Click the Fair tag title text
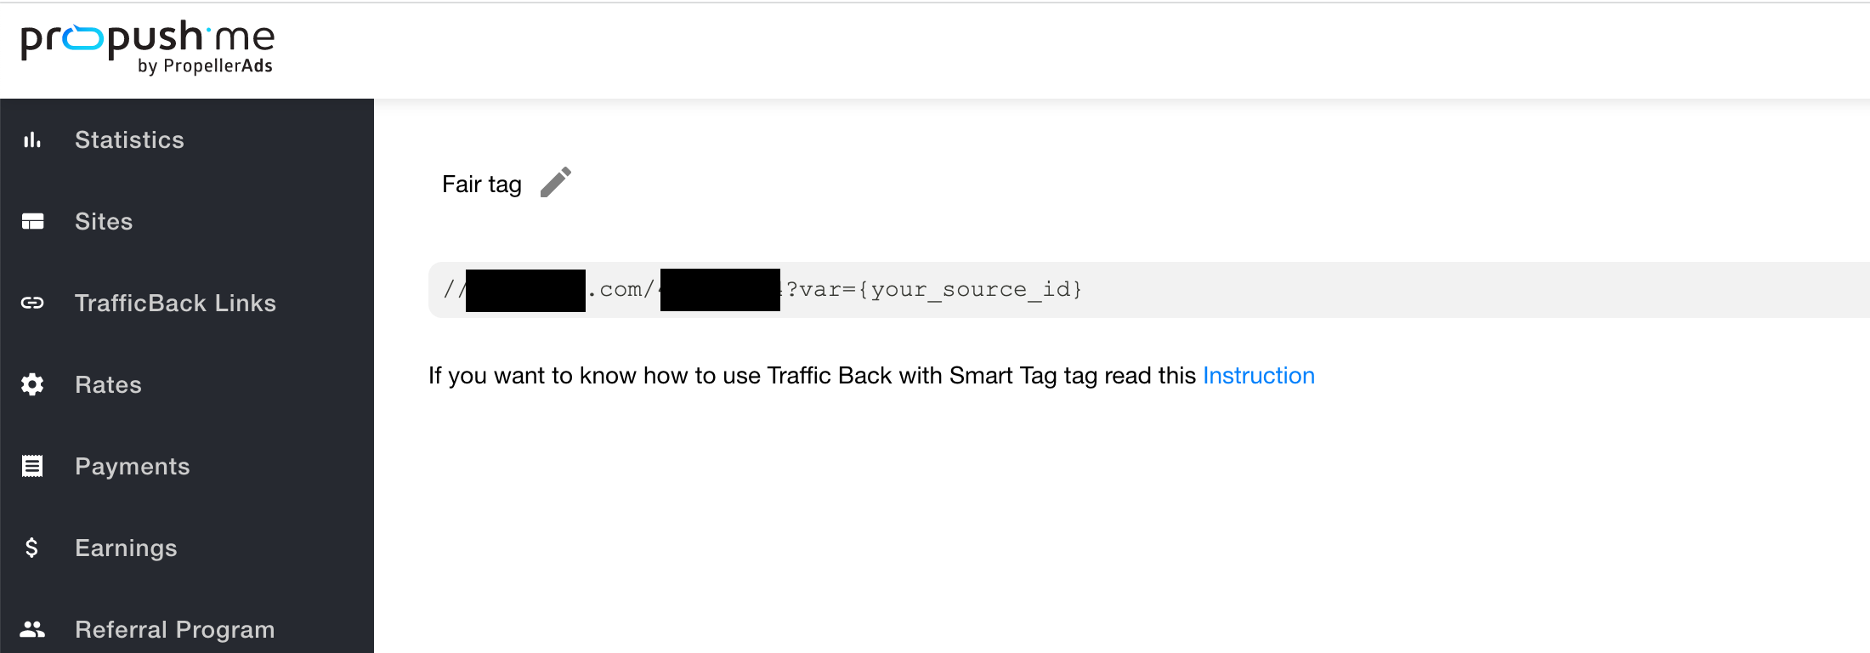Screen dimensions: 1870x653 click(482, 185)
